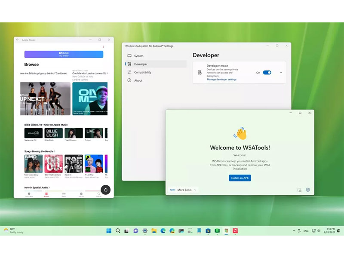Open the Library tab in Apple Music
Viewport: 344px width, 258px height.
(81, 195)
